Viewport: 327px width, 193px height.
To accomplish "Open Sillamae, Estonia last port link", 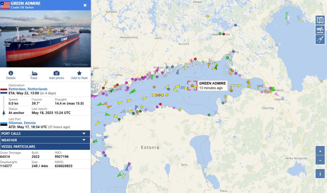I will pyautogui.click(x=22, y=123).
